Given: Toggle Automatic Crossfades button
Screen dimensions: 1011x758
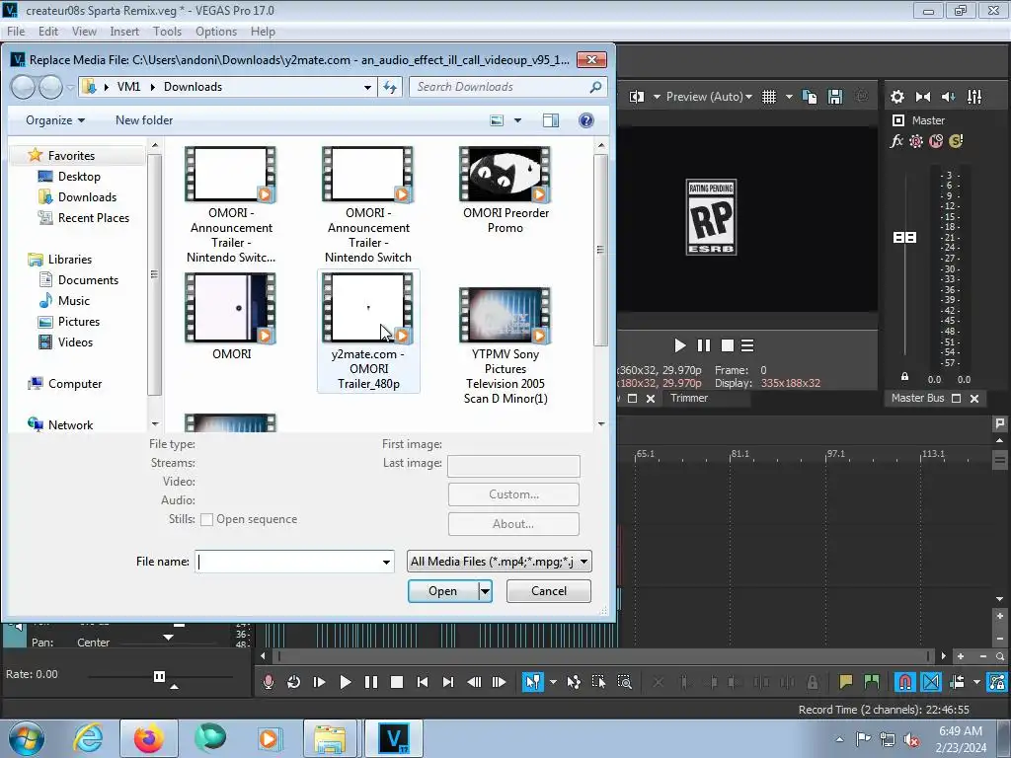Looking at the screenshot, I should [931, 682].
